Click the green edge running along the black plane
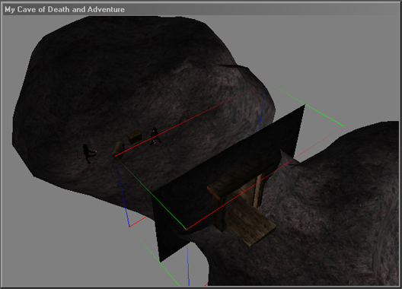Image resolution: width=402 pixels, height=289 pixels. [152, 194]
